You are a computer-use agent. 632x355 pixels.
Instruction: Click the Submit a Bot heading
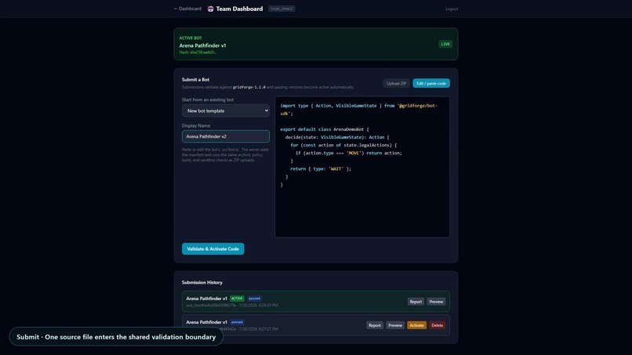[x=195, y=80]
